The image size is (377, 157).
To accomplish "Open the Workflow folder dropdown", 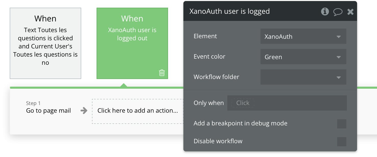I will click(303, 77).
